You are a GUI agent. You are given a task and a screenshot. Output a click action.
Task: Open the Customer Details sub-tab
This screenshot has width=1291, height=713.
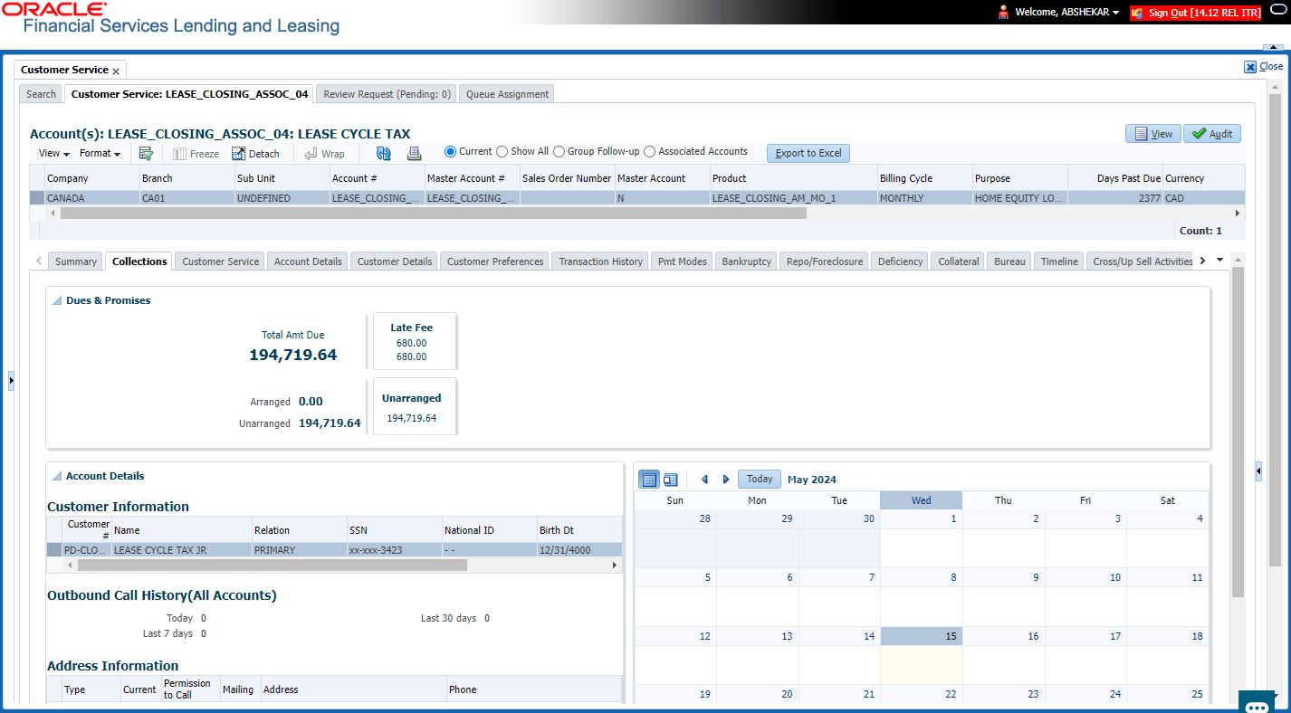(395, 261)
